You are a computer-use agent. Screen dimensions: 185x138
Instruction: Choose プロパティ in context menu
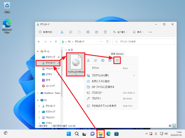[x=111, y=99]
